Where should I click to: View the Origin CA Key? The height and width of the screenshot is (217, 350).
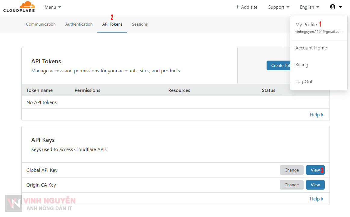315,185
